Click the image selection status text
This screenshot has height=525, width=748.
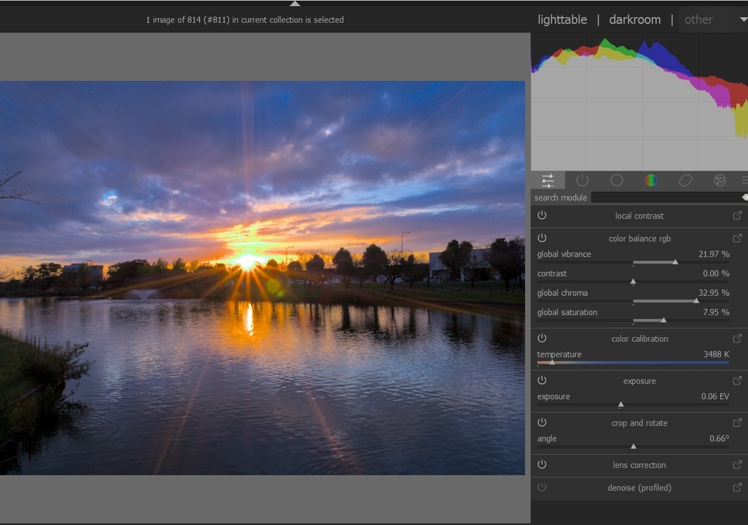point(245,20)
